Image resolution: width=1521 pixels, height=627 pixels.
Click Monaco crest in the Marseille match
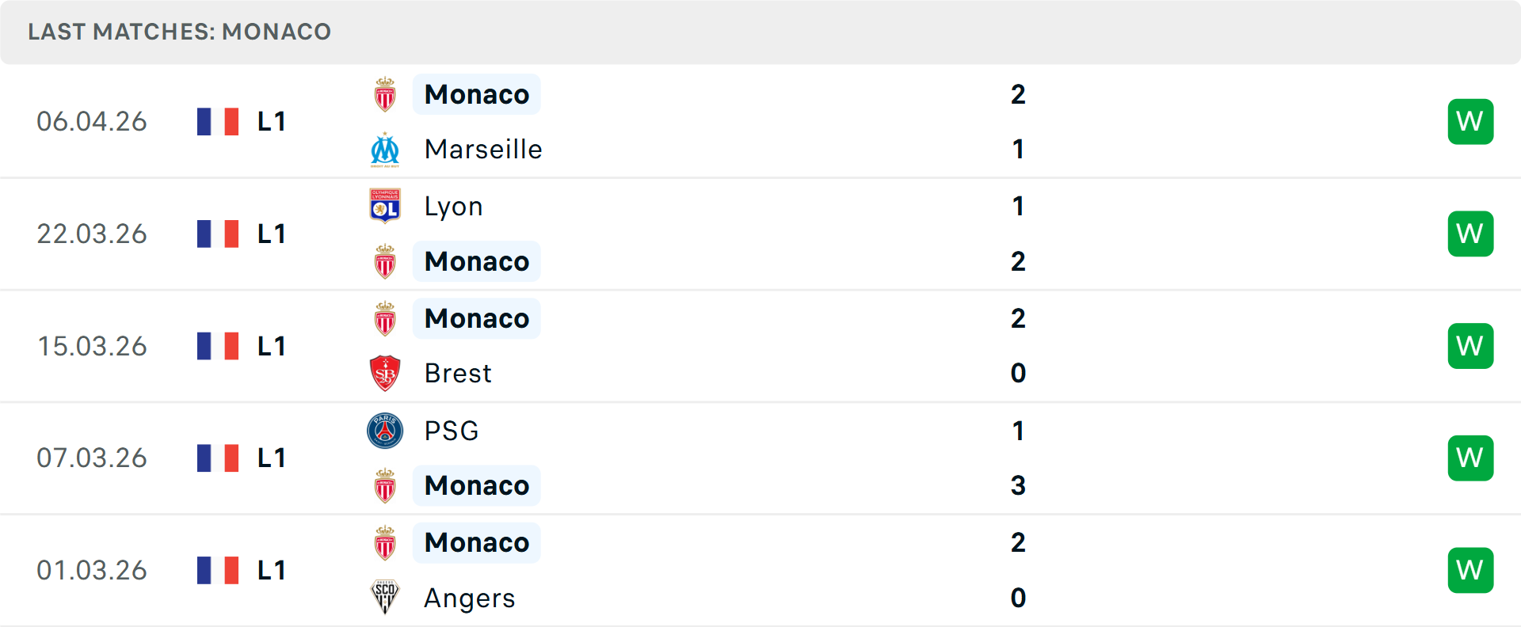(x=385, y=95)
